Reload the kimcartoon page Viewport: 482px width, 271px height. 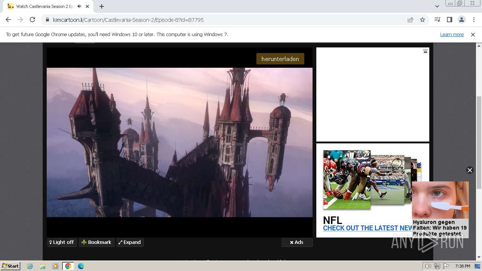[x=32, y=20]
